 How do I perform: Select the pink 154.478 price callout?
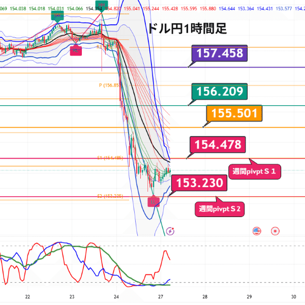coord(218,144)
